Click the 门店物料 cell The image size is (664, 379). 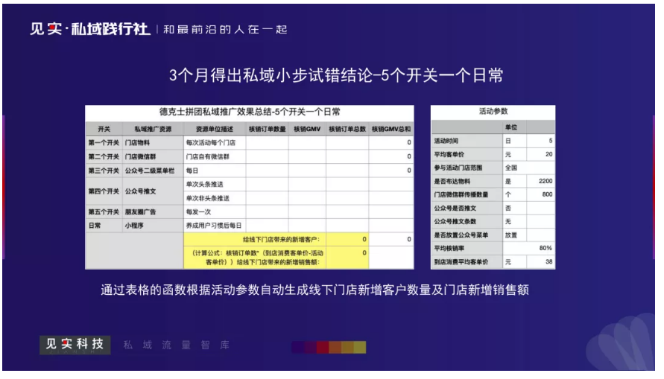[x=153, y=142]
